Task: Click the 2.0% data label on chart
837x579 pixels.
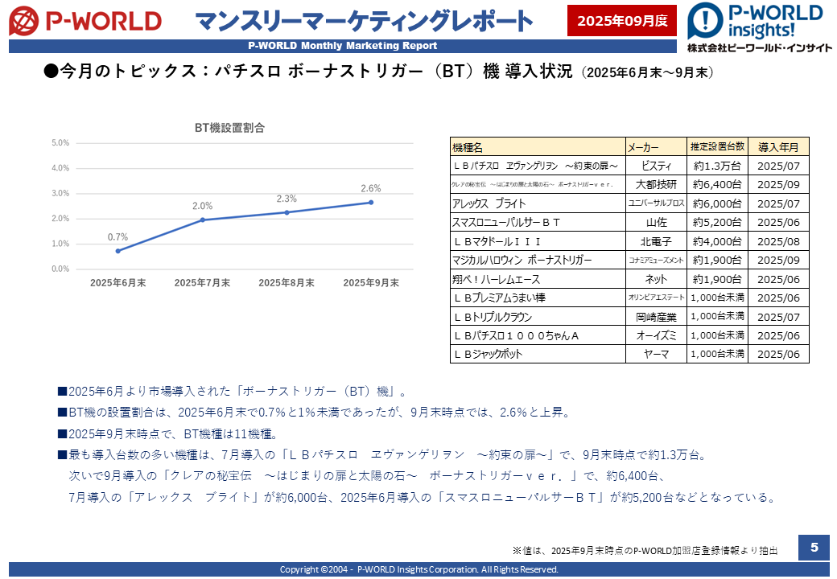Action: point(203,206)
